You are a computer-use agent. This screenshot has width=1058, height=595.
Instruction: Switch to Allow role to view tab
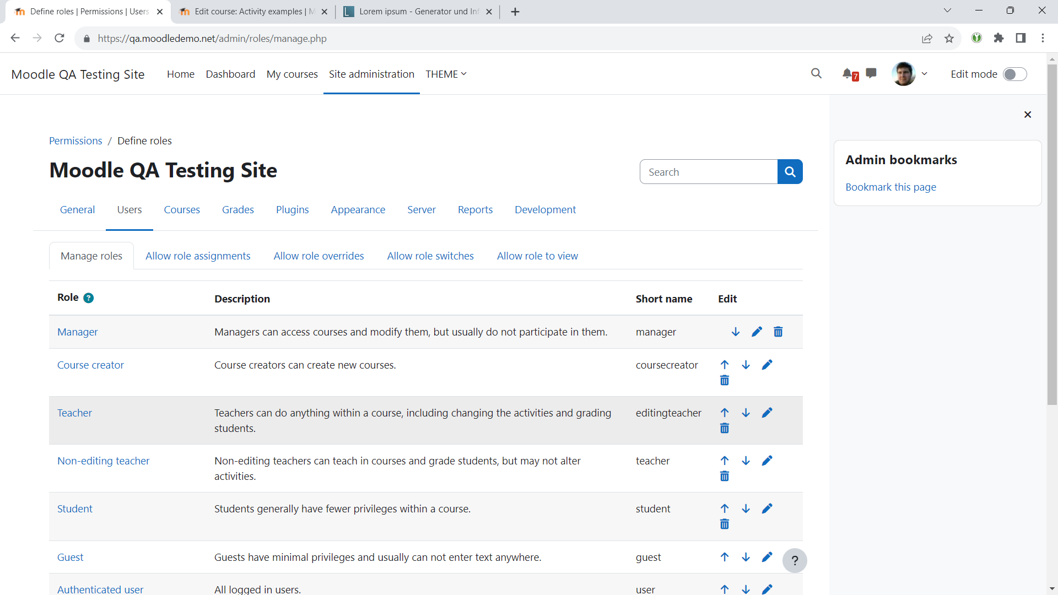[x=537, y=256]
